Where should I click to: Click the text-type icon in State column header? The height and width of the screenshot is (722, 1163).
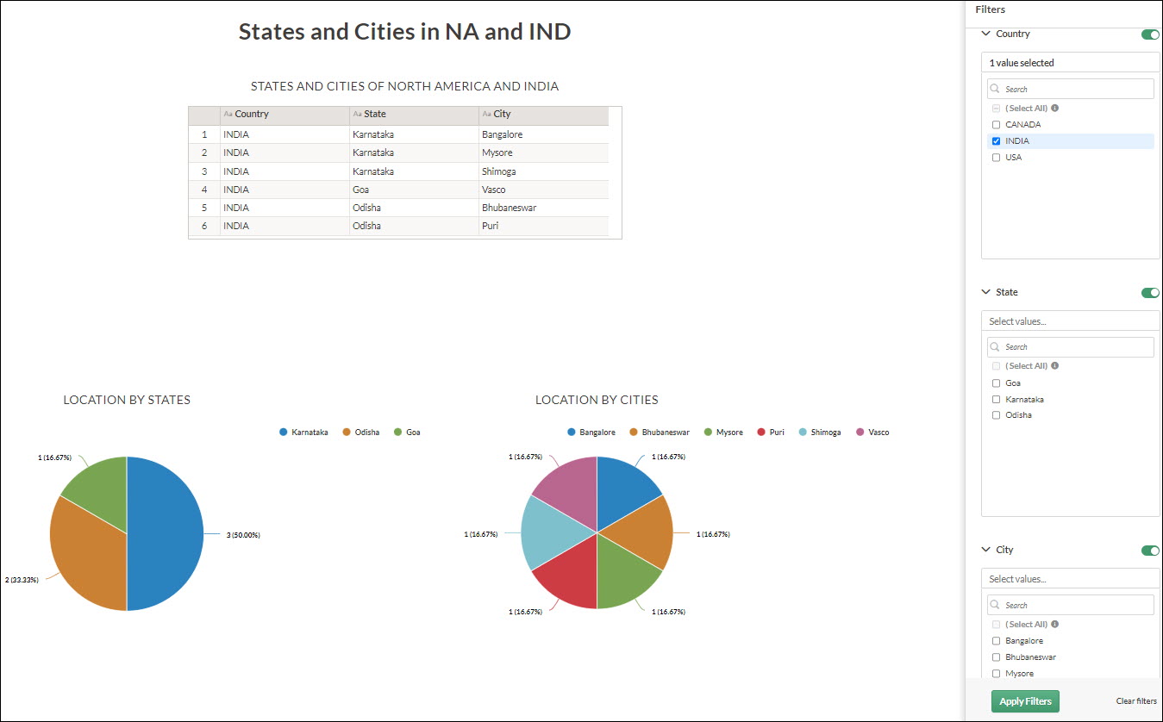[x=357, y=115]
